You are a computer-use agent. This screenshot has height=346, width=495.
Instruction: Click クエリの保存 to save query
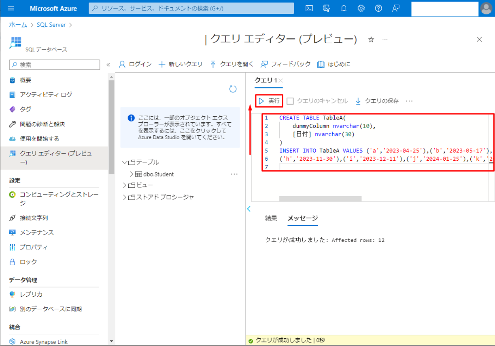tap(377, 101)
